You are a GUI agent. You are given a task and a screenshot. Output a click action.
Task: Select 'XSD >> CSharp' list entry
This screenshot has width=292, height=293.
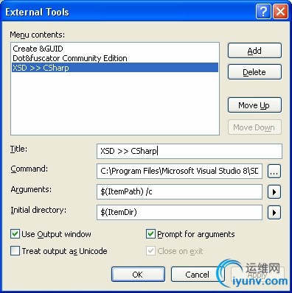[115, 68]
